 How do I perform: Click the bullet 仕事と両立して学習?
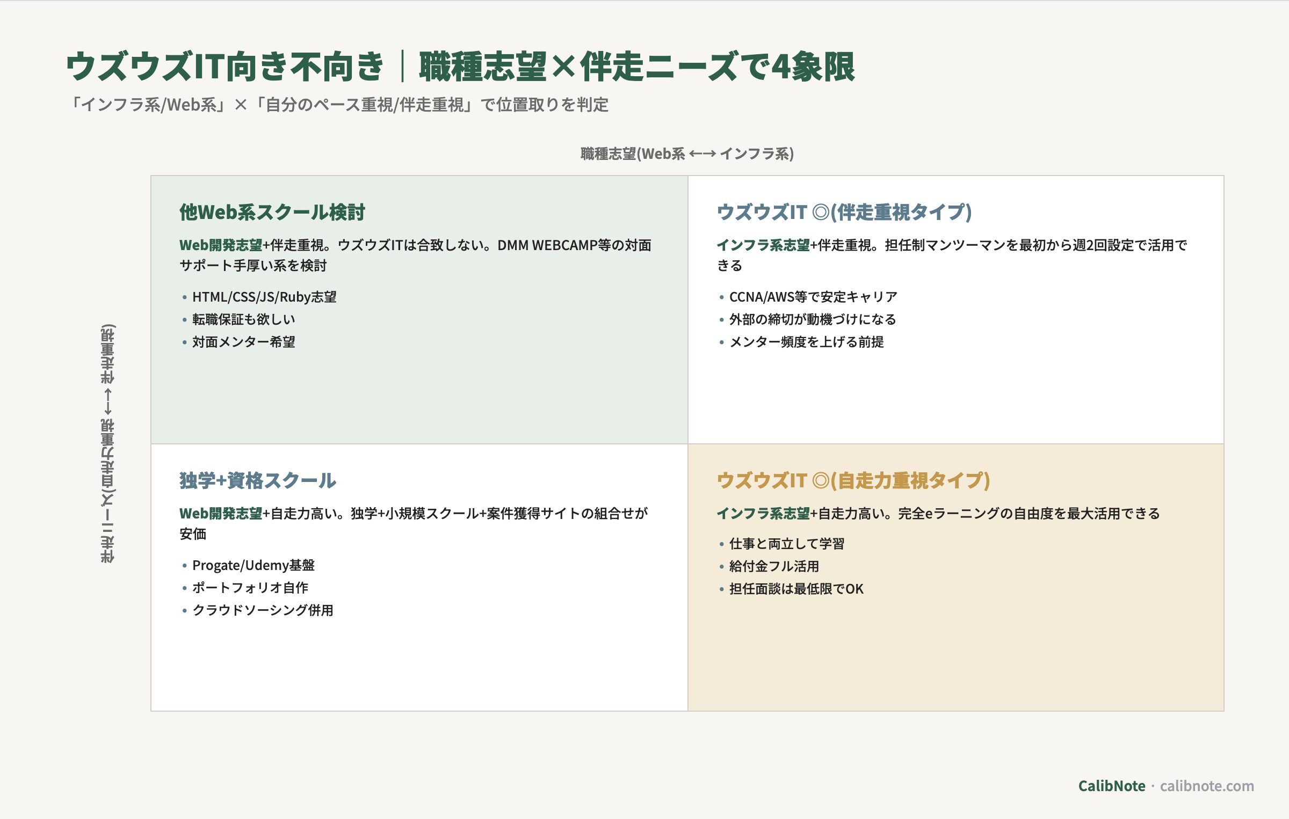(787, 544)
